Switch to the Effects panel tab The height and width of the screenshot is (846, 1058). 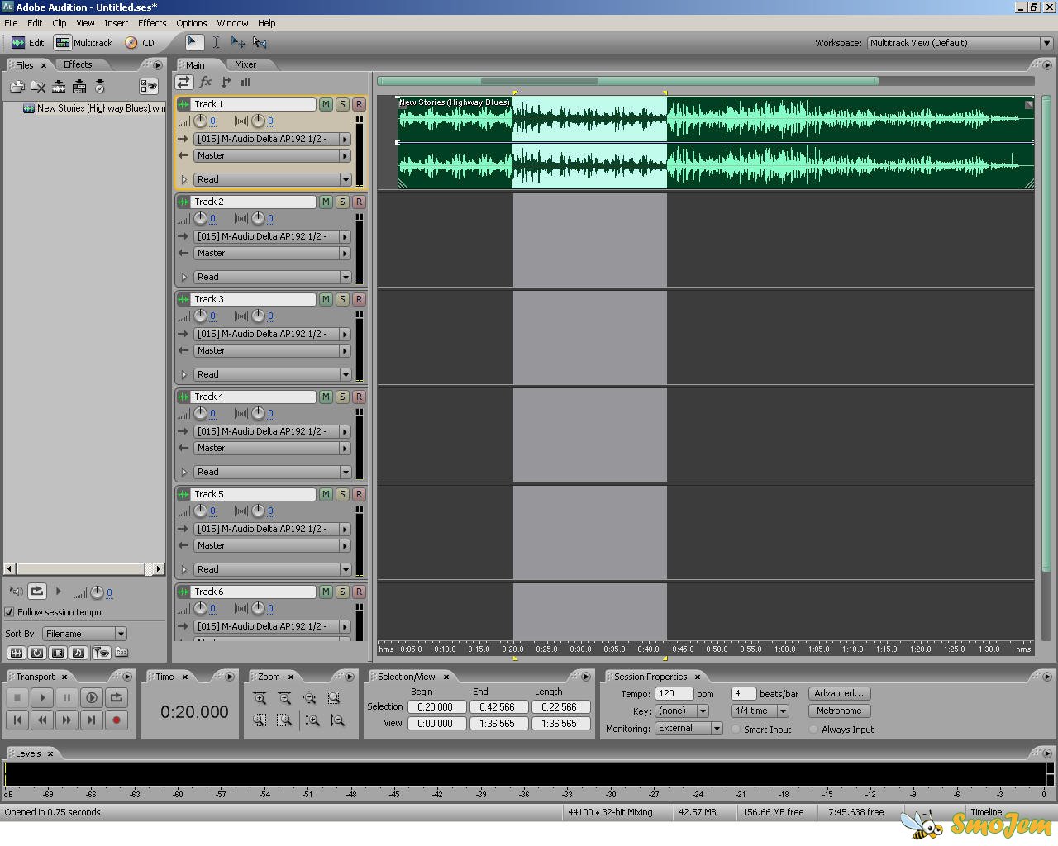[x=78, y=64]
